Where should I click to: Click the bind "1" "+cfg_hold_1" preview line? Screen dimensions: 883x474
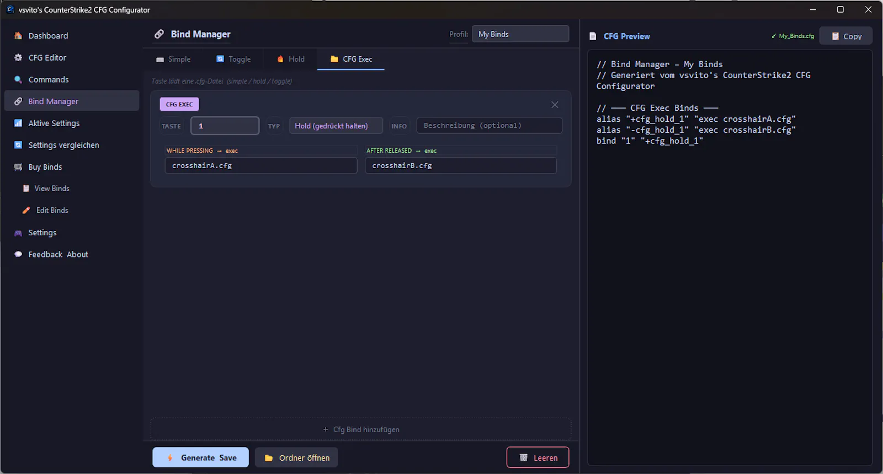[x=650, y=141]
